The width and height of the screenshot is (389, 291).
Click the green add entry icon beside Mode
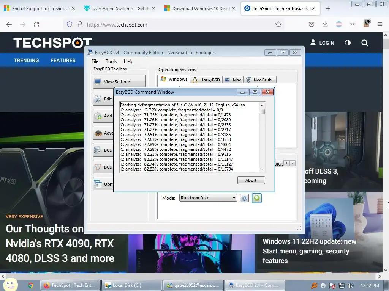click(257, 198)
